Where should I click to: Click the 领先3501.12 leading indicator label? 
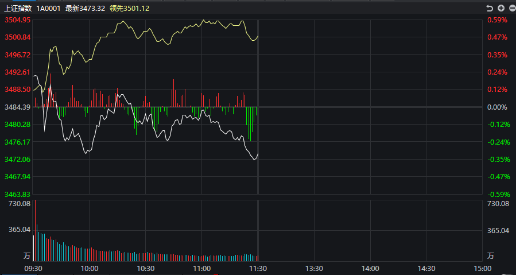[x=129, y=9]
